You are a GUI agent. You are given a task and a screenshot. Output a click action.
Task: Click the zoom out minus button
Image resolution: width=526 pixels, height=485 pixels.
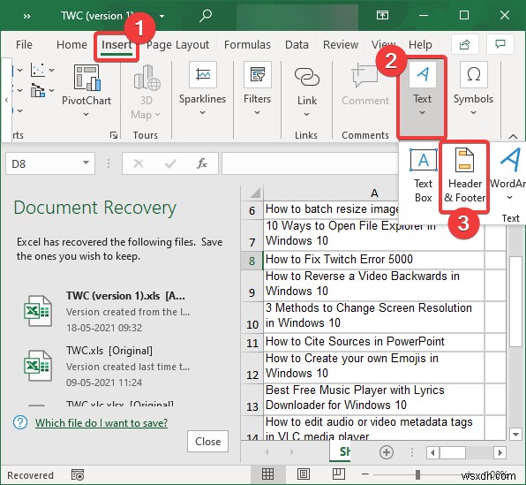click(x=365, y=474)
